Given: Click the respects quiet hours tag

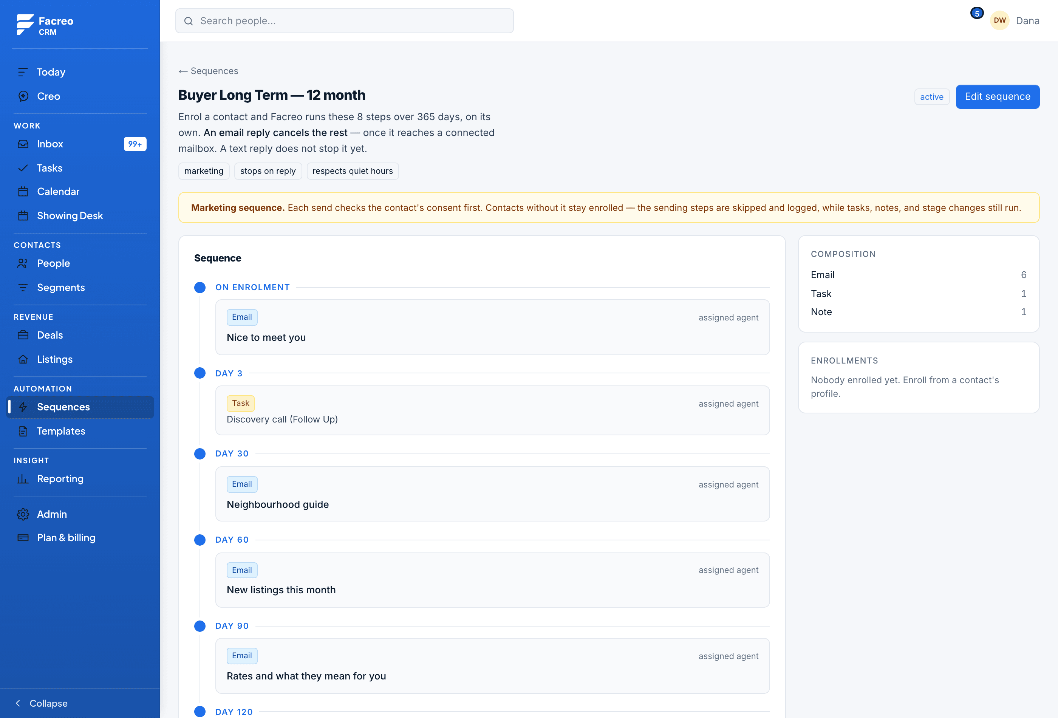Looking at the screenshot, I should (x=353, y=171).
